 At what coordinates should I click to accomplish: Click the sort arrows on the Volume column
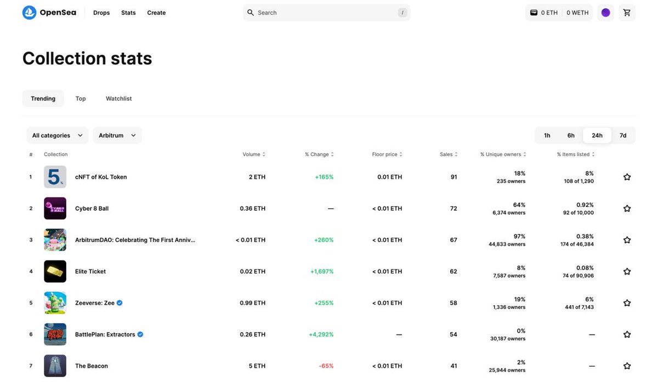pyautogui.click(x=265, y=154)
